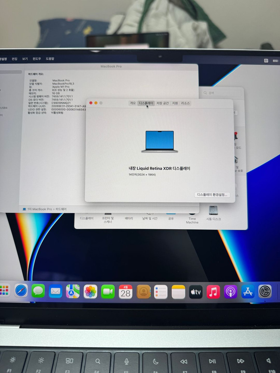Switch to the 개요 tab
Image resolution: width=280 pixels, height=373 pixels.
(133, 103)
